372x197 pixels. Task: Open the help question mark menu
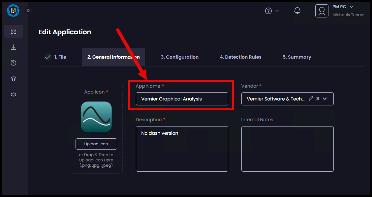pyautogui.click(x=272, y=11)
